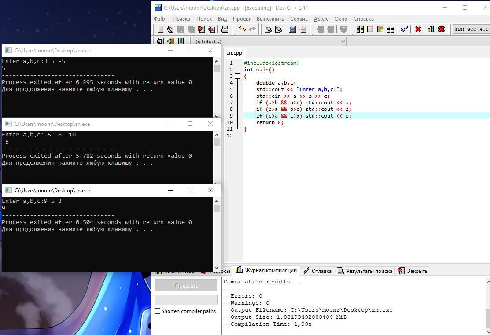Open the Сервис menu
Viewport: 490px width, 335px height.
tap(299, 19)
